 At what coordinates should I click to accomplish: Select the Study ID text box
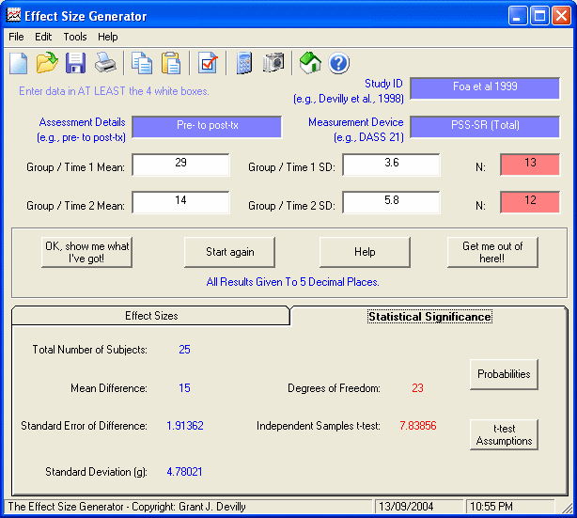[485, 87]
